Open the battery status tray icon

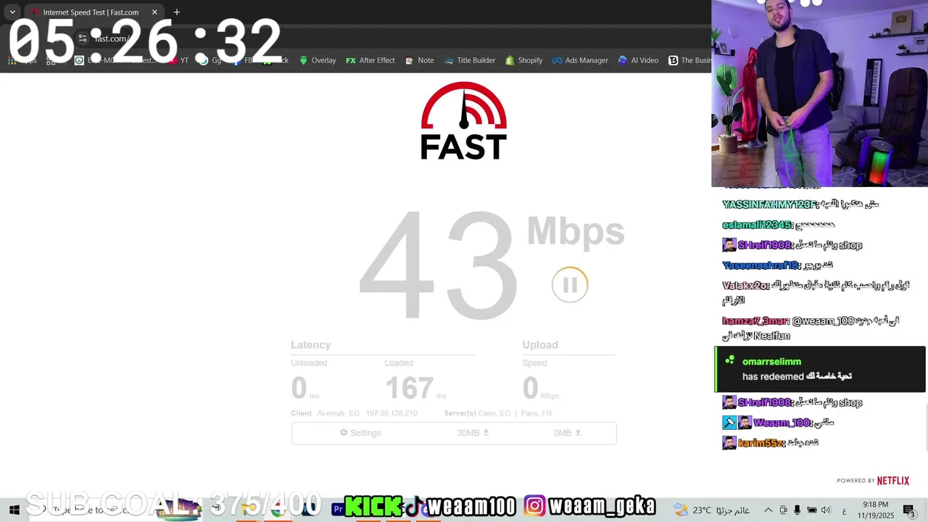coord(812,510)
